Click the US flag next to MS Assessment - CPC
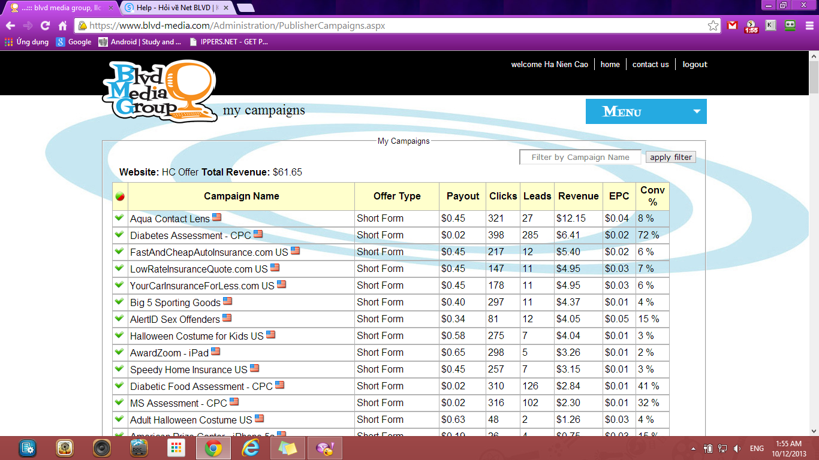The width and height of the screenshot is (819, 460). pos(234,402)
